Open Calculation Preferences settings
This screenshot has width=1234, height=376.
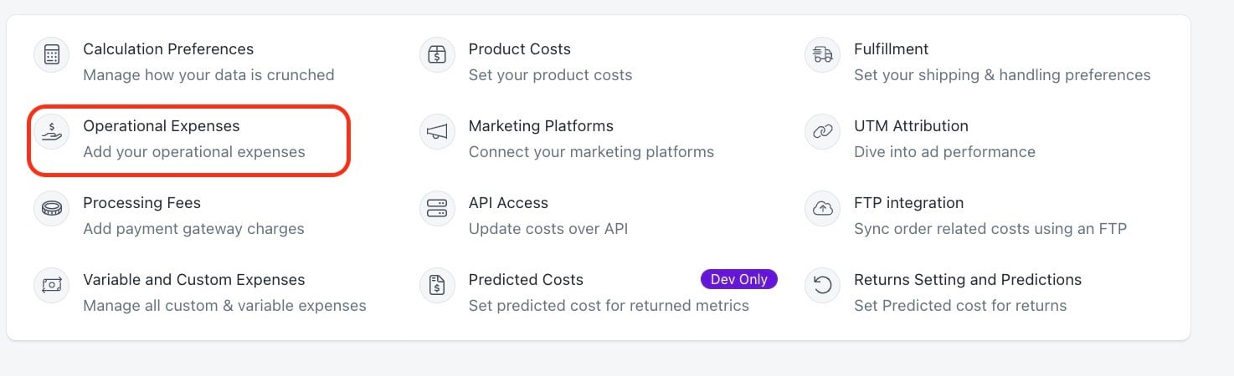[168, 49]
